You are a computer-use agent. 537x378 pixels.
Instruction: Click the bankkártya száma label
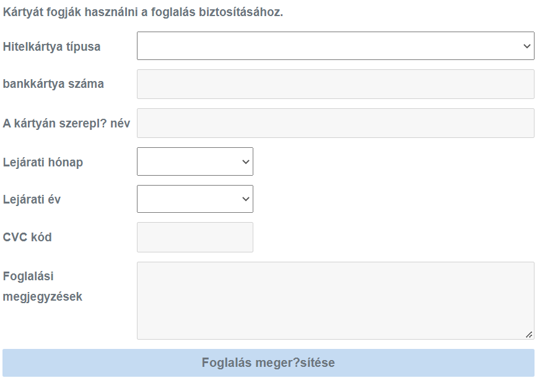pos(53,84)
